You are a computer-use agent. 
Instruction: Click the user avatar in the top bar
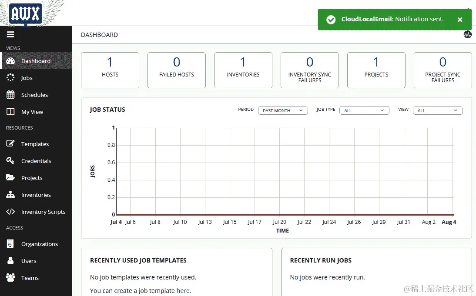tap(467, 34)
